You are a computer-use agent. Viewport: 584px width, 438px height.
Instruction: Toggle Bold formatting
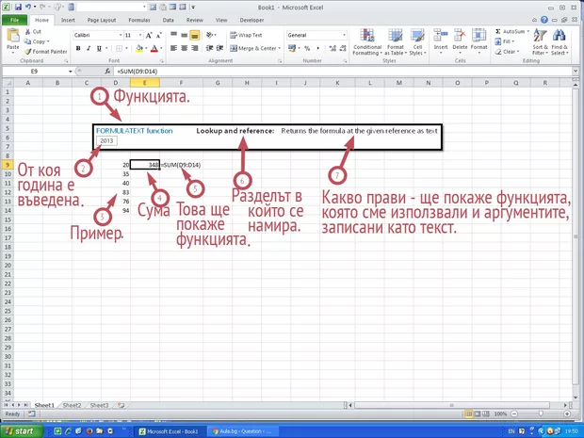[x=76, y=48]
